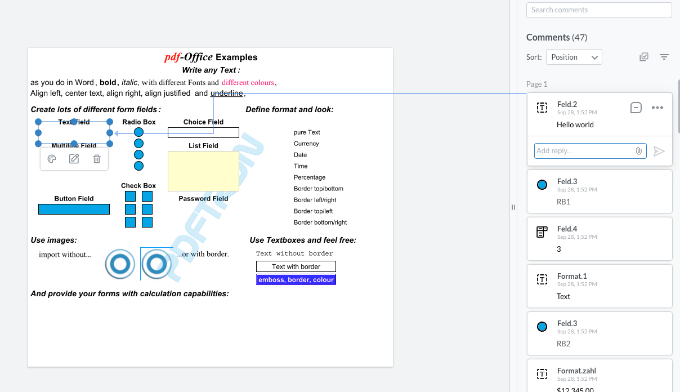680x392 pixels.
Task: Open the color palette icon in annotation toolbar
Action: (52, 158)
